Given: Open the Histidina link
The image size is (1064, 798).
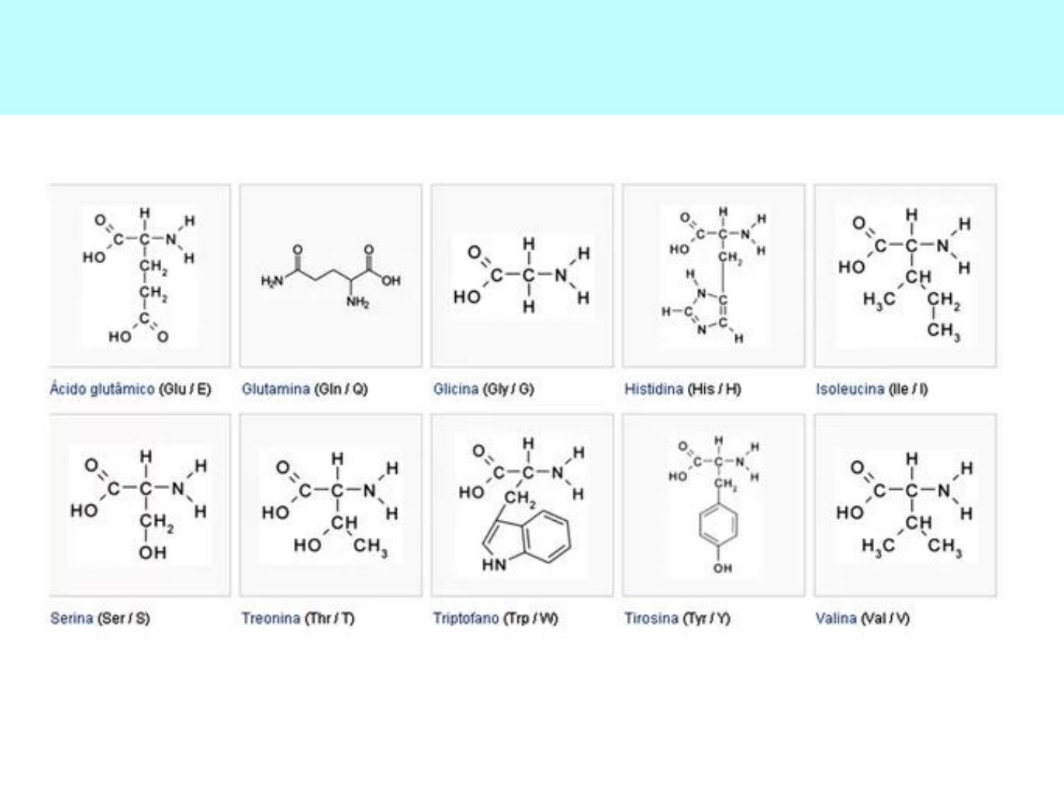Looking at the screenshot, I should [653, 389].
